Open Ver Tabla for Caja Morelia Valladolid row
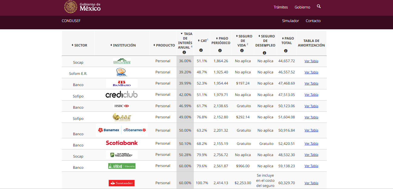The image size is (393, 189). (311, 155)
